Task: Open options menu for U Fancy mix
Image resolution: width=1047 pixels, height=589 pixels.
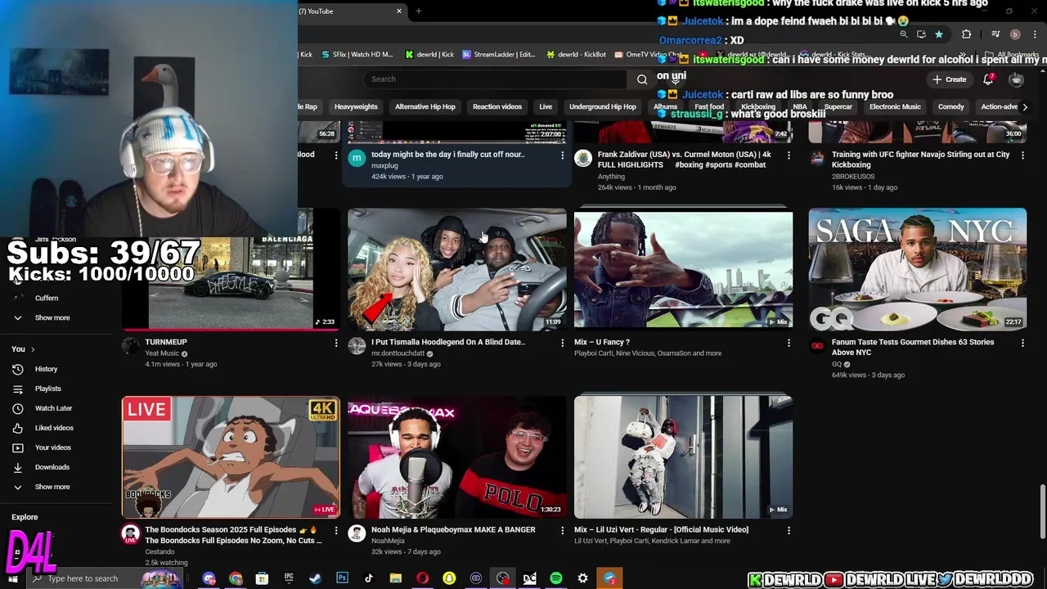Action: 789,343
